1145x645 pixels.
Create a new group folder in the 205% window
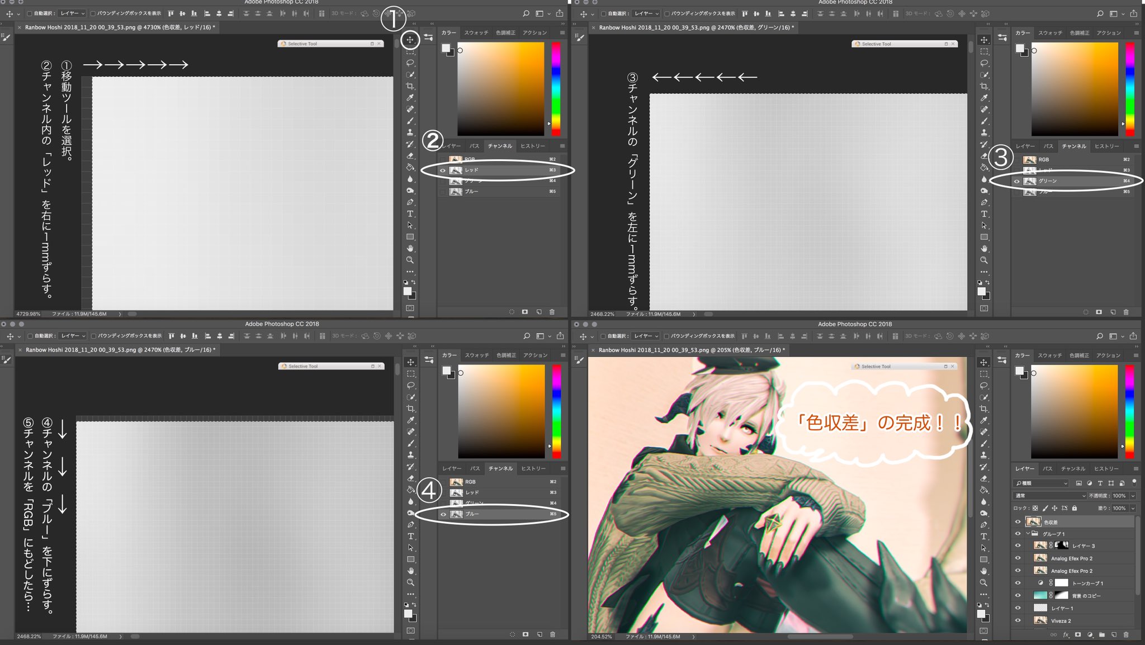click(x=1101, y=635)
